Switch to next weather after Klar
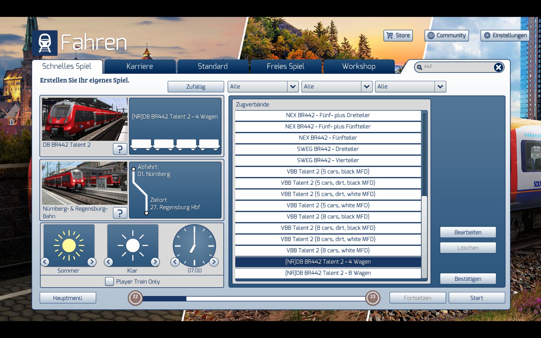 pyautogui.click(x=155, y=262)
